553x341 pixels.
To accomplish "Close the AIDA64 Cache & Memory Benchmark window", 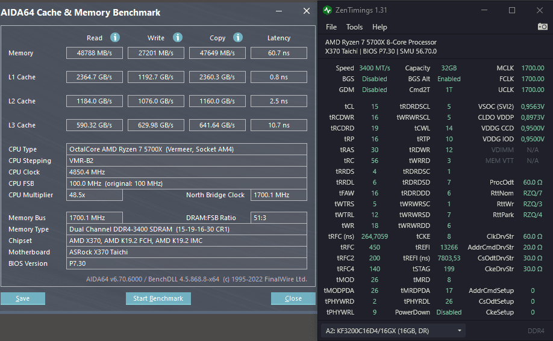I will click(307, 11).
